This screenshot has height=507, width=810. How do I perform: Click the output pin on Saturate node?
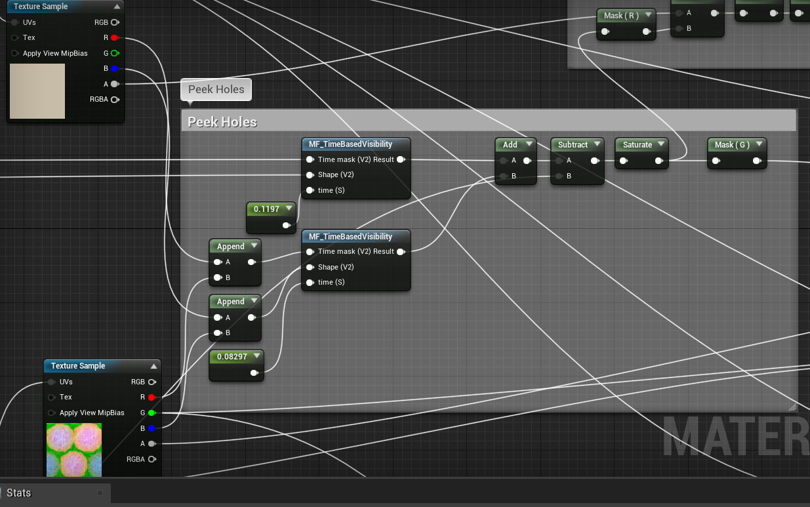(x=659, y=161)
